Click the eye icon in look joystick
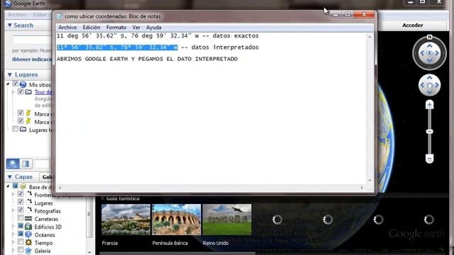Image resolution: width=454 pixels, height=255 pixels. pyautogui.click(x=429, y=53)
